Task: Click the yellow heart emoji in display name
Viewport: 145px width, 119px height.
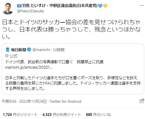Action: point(105,6)
